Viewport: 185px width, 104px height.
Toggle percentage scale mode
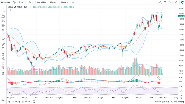click(172, 102)
